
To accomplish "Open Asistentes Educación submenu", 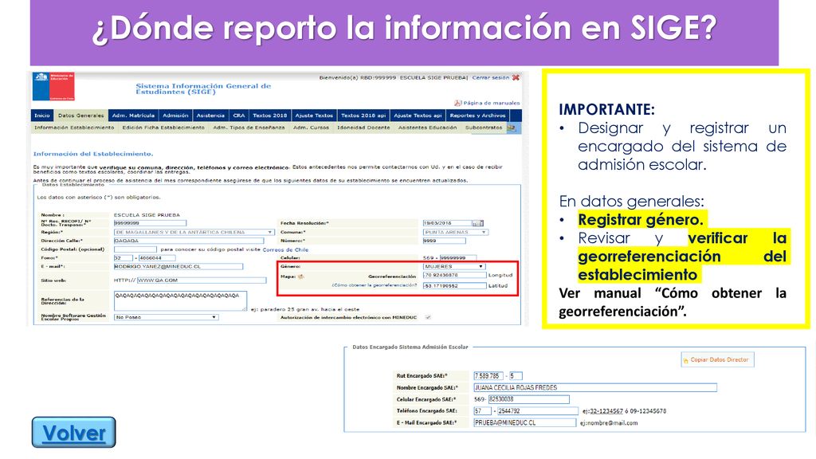I will pyautogui.click(x=427, y=127).
